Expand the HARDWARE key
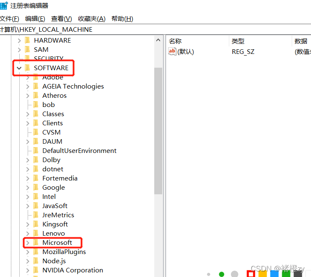 pyautogui.click(x=19, y=41)
